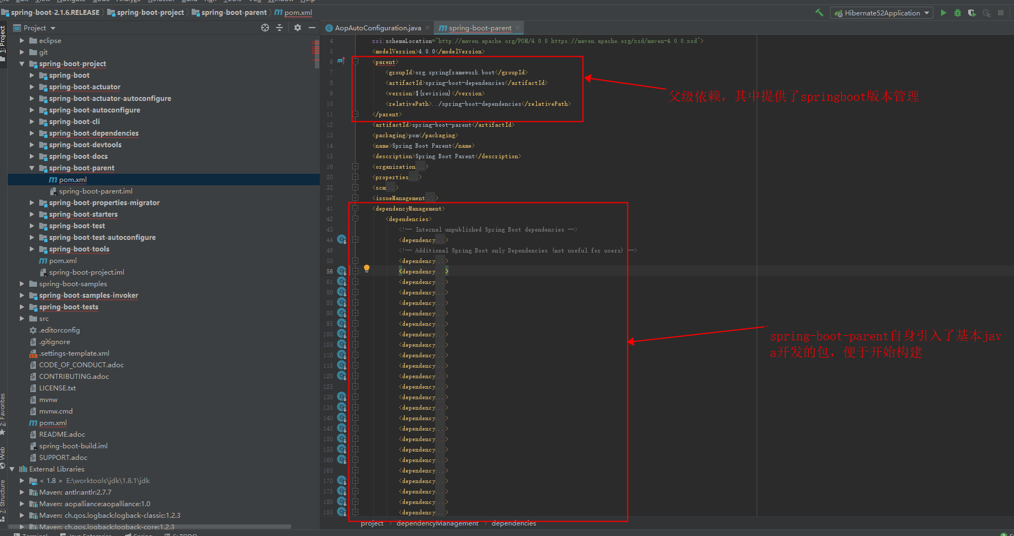The width and height of the screenshot is (1014, 536).
Task: Select the .editorconfig file
Action: (x=59, y=330)
